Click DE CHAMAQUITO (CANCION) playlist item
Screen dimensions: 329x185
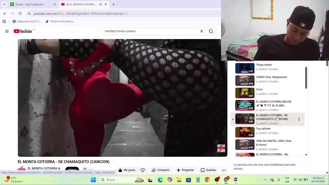(x=267, y=119)
